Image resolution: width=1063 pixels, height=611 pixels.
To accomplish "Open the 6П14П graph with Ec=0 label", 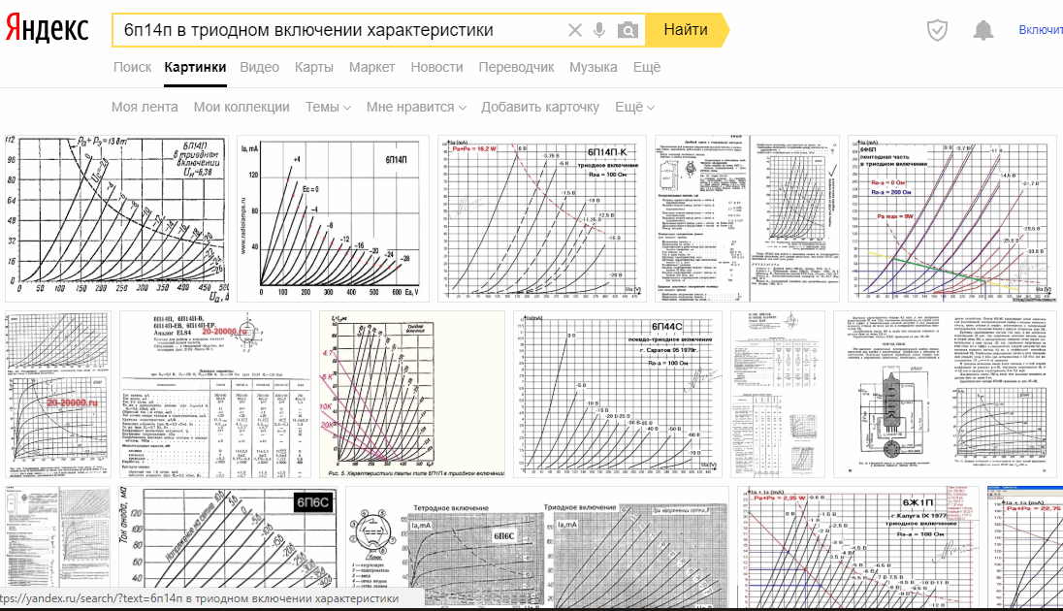I will [x=333, y=218].
